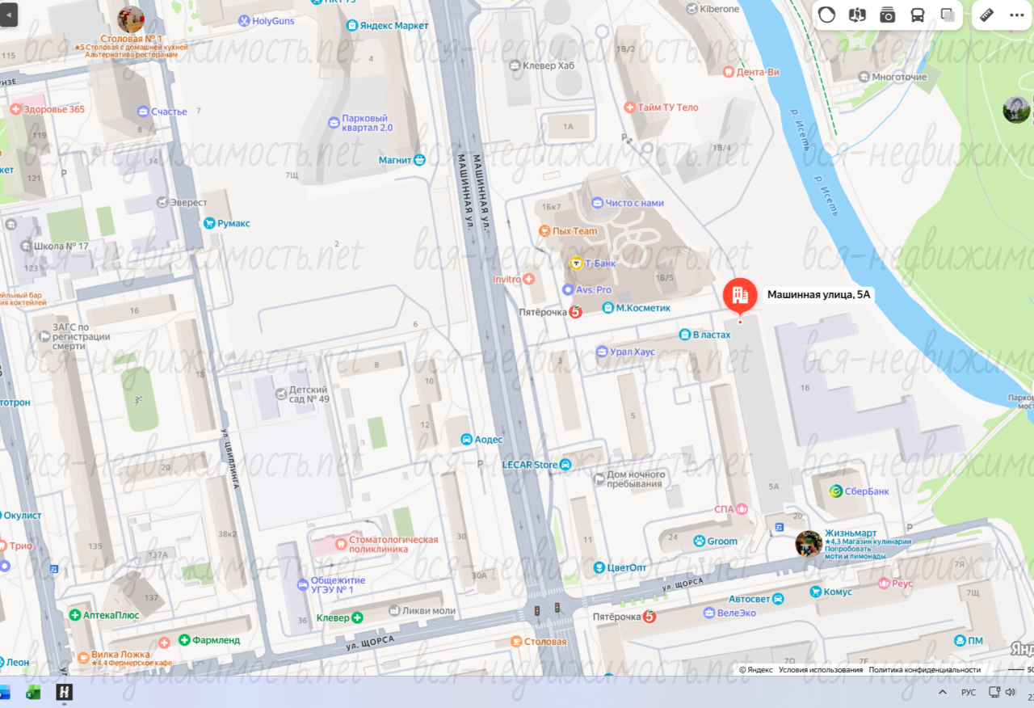Open the Чисто с нами marker
Screen dimensions: 1034x708
coord(597,203)
